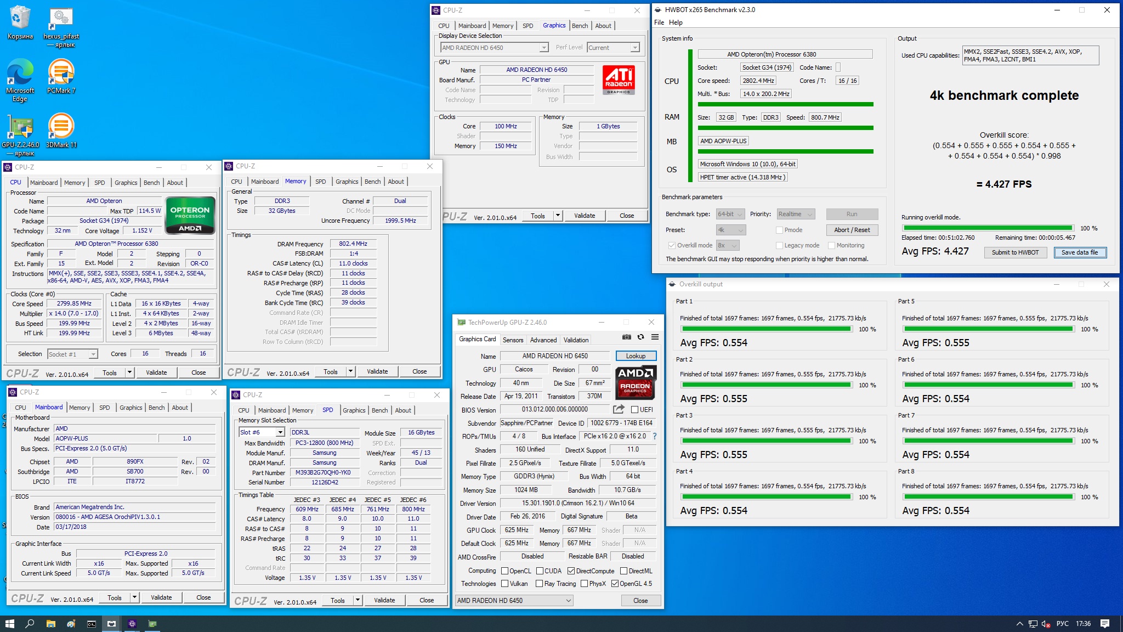Toggle the OpenGL 4.5 checkbox

(x=615, y=584)
